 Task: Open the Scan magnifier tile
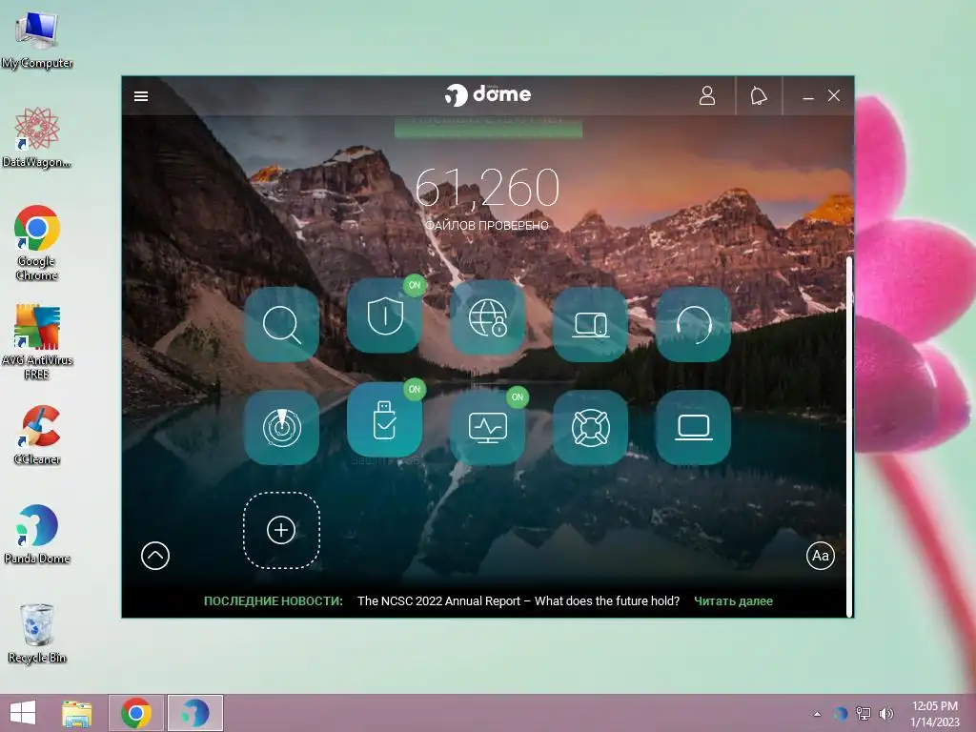(281, 324)
